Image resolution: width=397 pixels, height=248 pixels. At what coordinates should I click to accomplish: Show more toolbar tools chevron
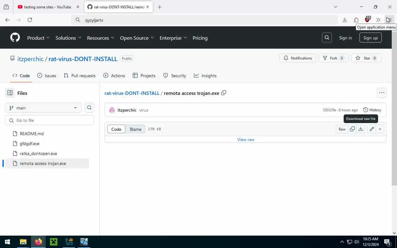click(378, 20)
